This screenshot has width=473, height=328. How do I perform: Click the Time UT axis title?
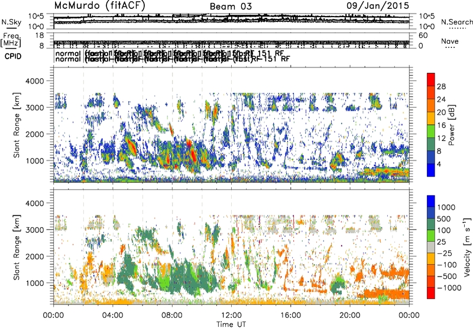pyautogui.click(x=231, y=324)
